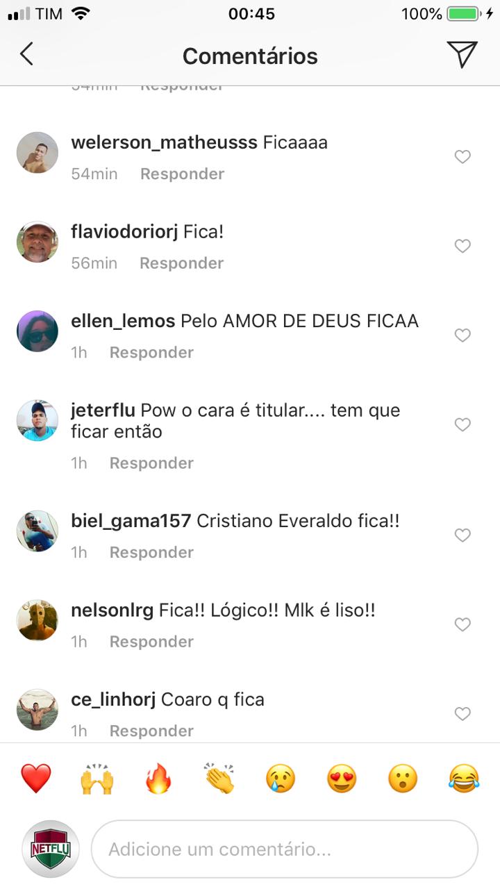Tap the NETFLU account avatar
Image resolution: width=500 pixels, height=889 pixels.
51,849
